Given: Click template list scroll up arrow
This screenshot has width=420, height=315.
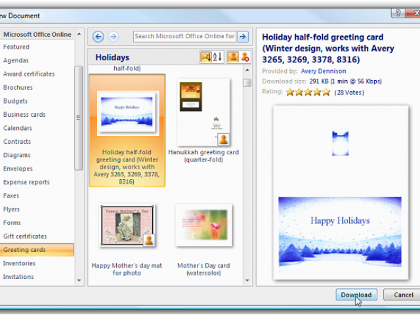Looking at the screenshot, I should tap(247, 70).
